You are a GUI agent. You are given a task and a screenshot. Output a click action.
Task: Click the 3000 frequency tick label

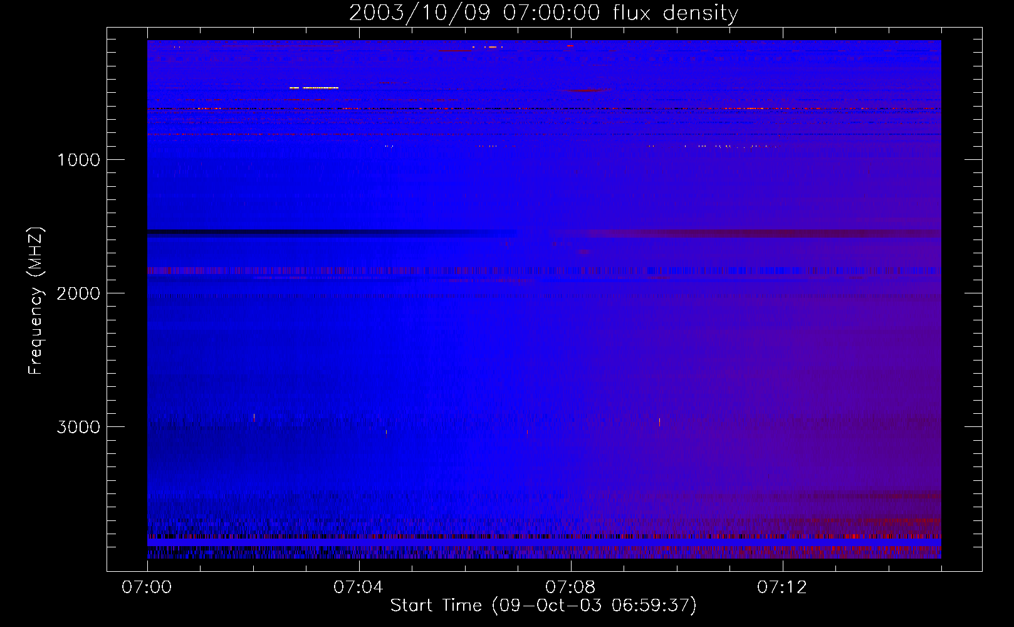click(x=78, y=427)
